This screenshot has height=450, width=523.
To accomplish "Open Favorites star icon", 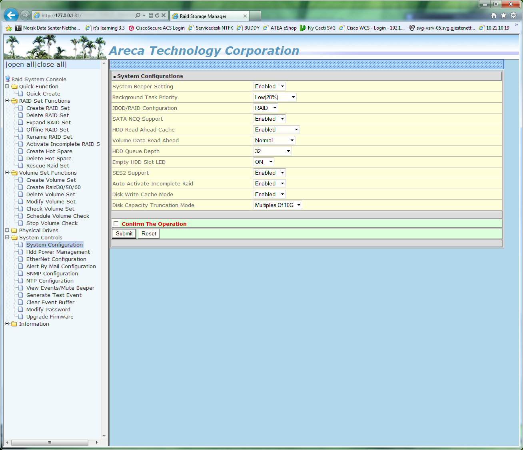I will click(503, 15).
